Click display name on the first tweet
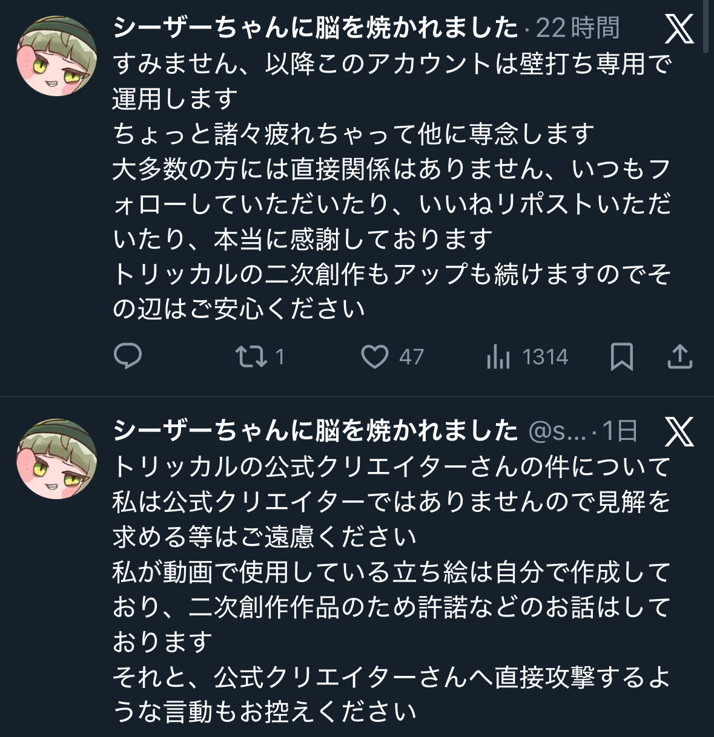This screenshot has height=737, width=714. (x=315, y=28)
